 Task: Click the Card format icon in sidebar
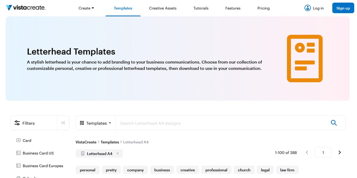[19, 141]
